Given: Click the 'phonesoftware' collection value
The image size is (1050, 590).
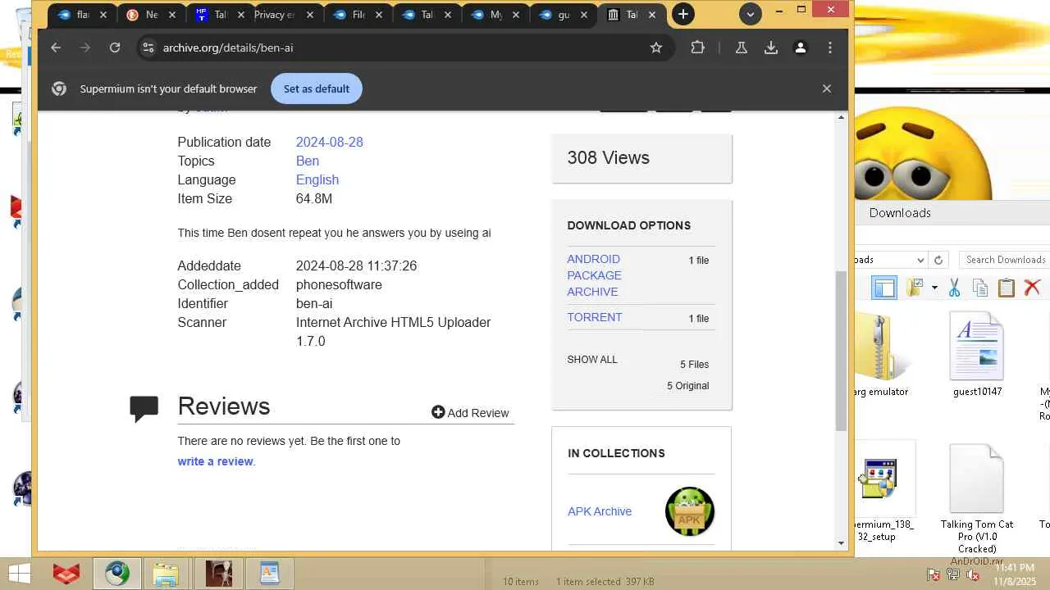Looking at the screenshot, I should point(339,284).
